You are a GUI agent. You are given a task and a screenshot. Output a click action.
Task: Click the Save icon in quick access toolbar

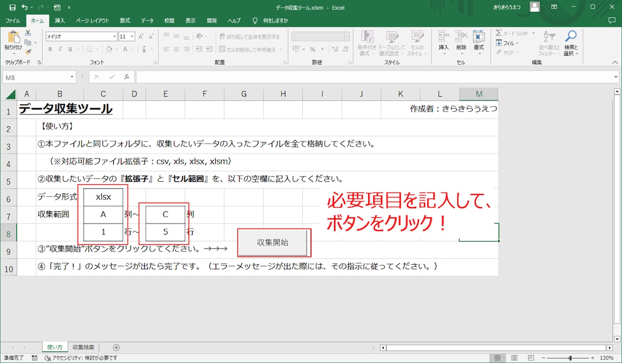(x=12, y=8)
